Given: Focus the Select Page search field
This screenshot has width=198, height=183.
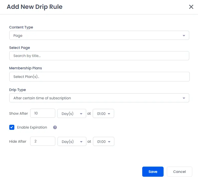Looking at the screenshot, I should [x=99, y=56].
